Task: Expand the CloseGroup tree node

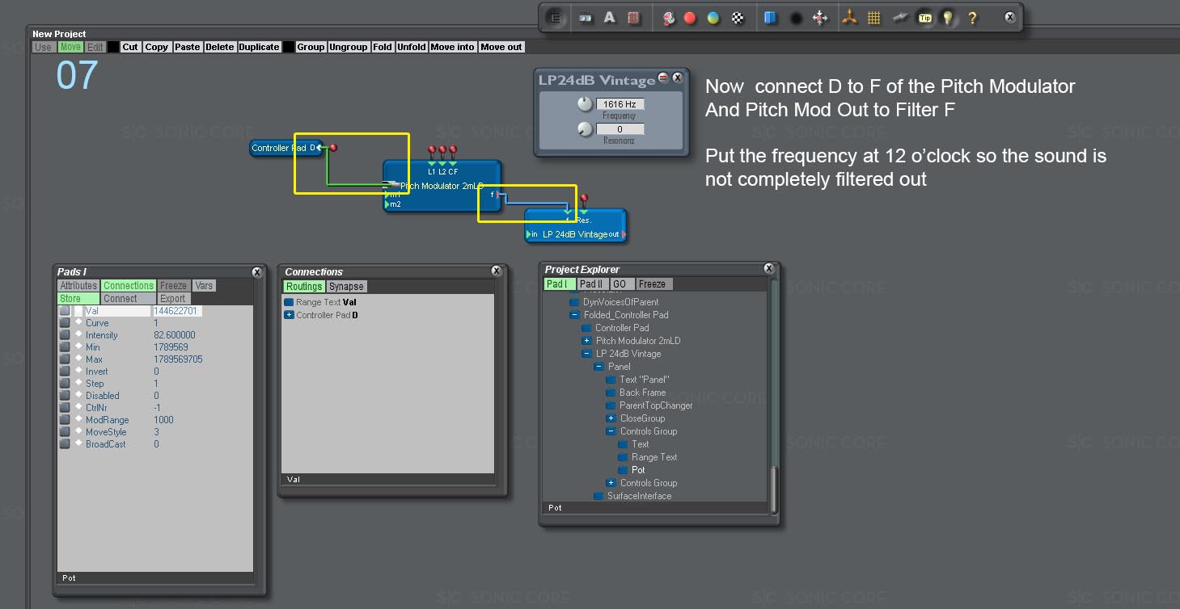Action: click(611, 418)
